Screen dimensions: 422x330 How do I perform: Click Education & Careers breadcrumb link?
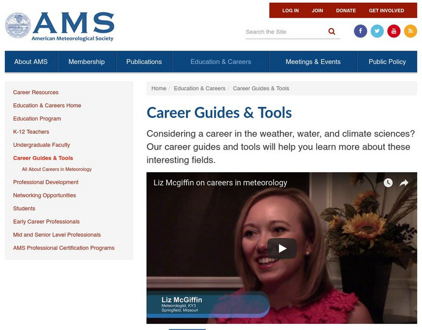(200, 88)
